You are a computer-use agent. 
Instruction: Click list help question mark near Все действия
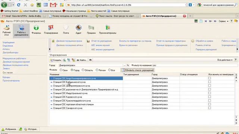pos(236,60)
